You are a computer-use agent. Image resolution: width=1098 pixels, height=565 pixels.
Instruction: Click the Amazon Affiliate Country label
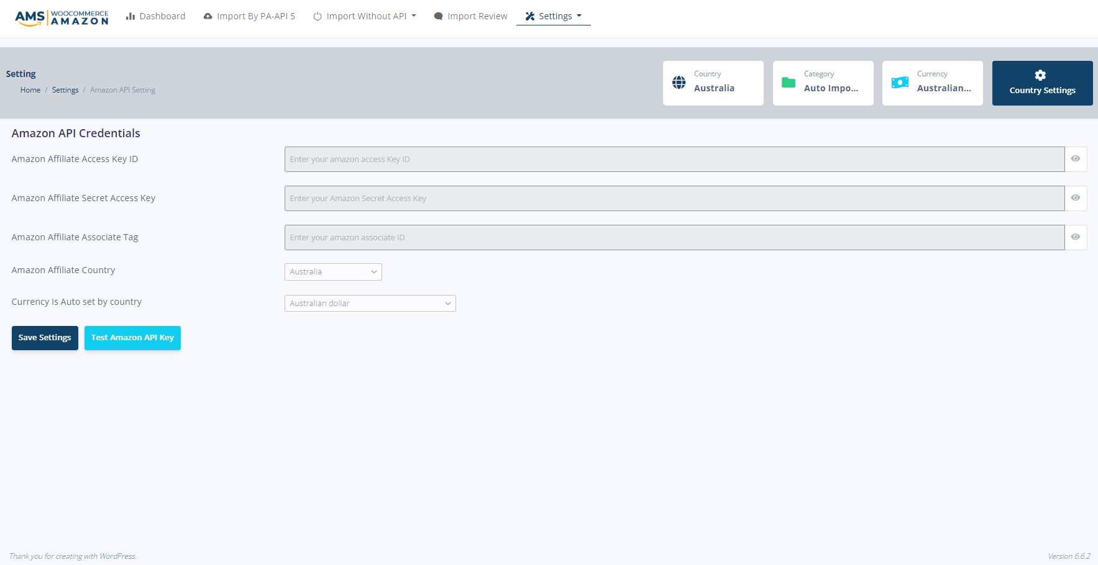point(63,270)
